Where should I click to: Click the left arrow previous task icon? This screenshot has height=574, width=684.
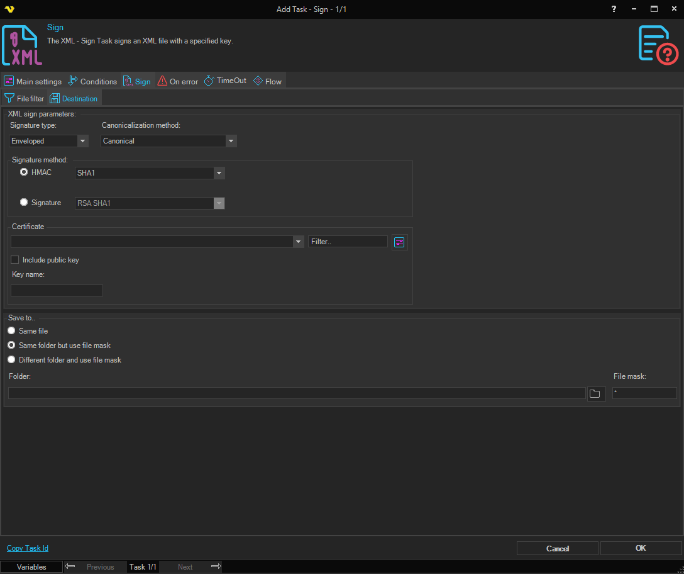pos(70,566)
